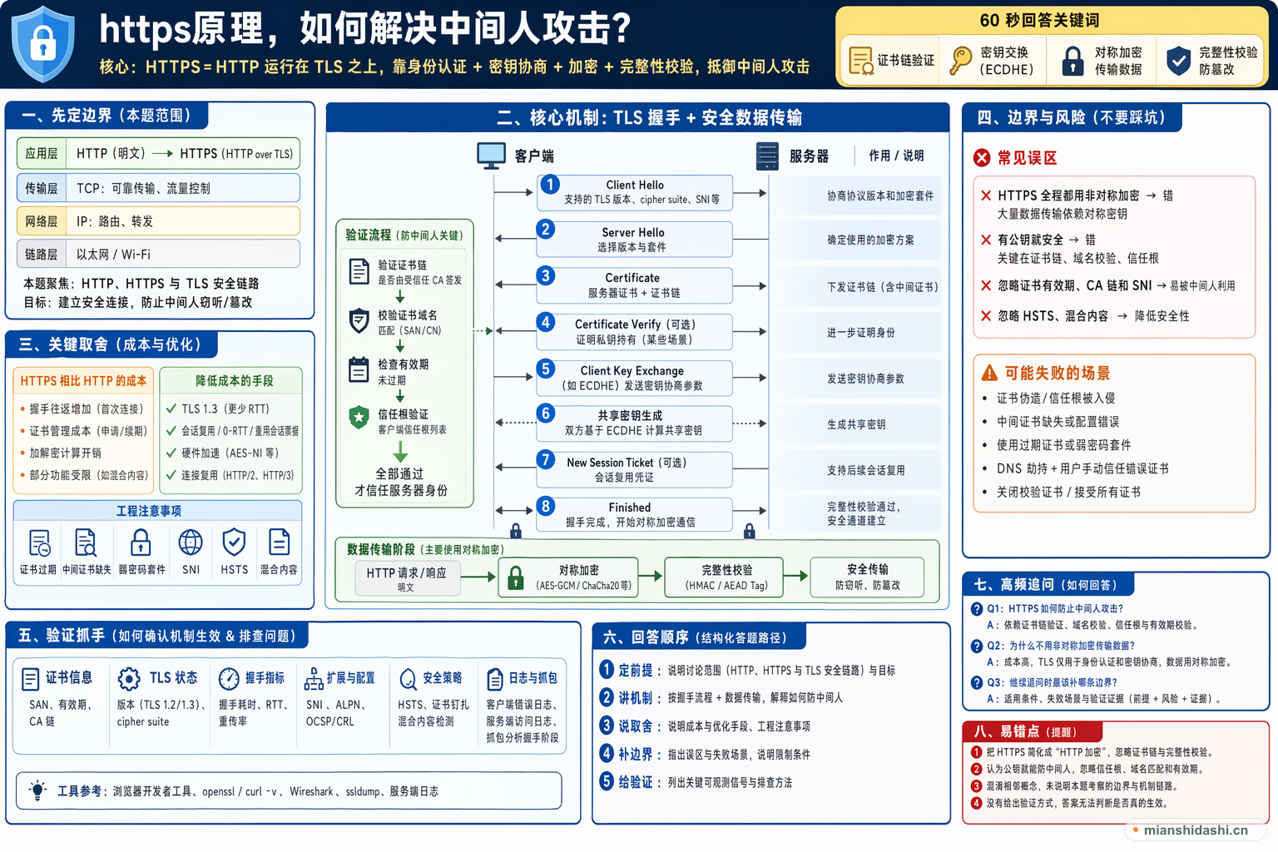Click the TLS 1.3 (更少 RTT) checklist item
1278x852 pixels.
218,409
